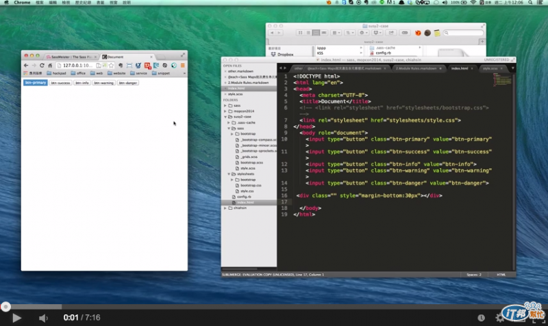Open video settings gear

coord(500,318)
